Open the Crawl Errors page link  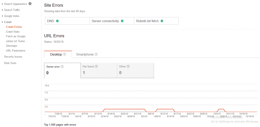pyautogui.click(x=14, y=27)
